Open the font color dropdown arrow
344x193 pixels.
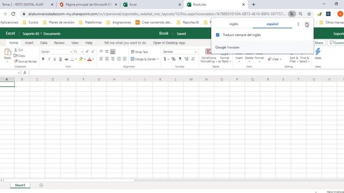[x=93, y=59]
